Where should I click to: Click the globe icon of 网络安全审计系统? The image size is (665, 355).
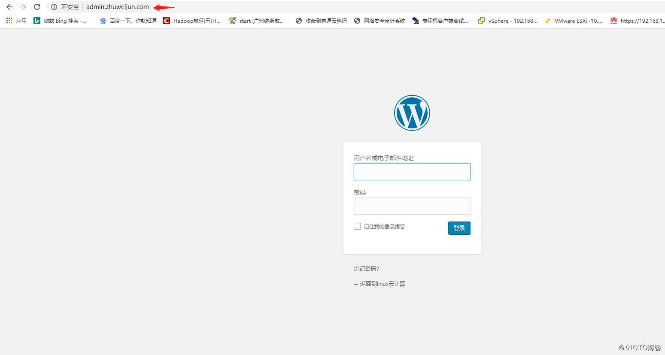[357, 21]
